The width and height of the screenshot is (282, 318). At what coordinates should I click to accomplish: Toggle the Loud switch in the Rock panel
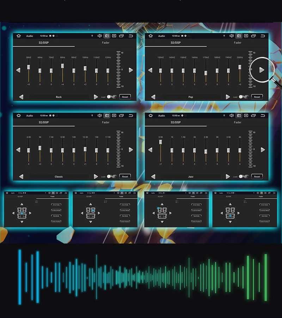point(112,97)
